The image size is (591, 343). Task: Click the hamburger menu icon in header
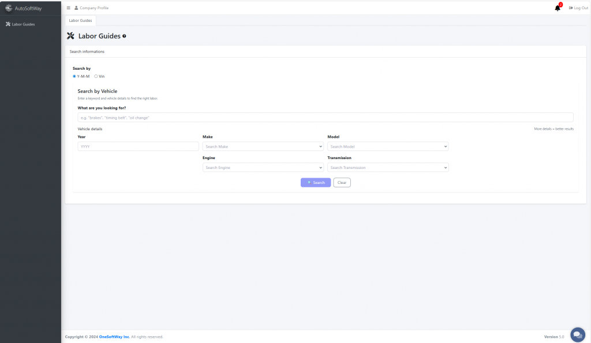(x=69, y=8)
